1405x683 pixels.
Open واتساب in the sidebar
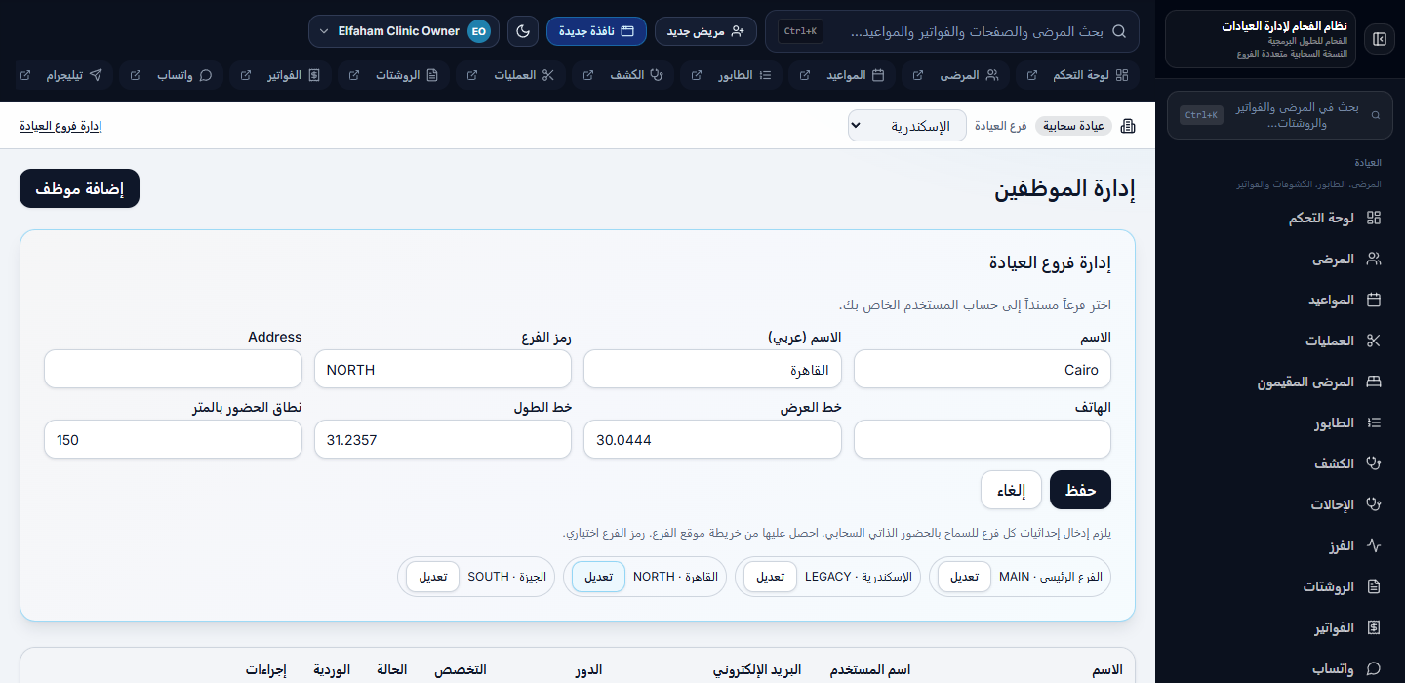[1280, 668]
